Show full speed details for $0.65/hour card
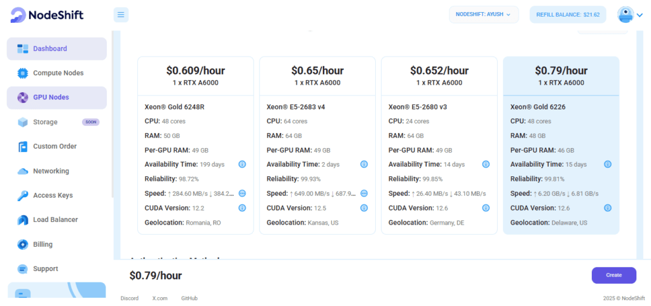The image size is (651, 306). click(364, 193)
